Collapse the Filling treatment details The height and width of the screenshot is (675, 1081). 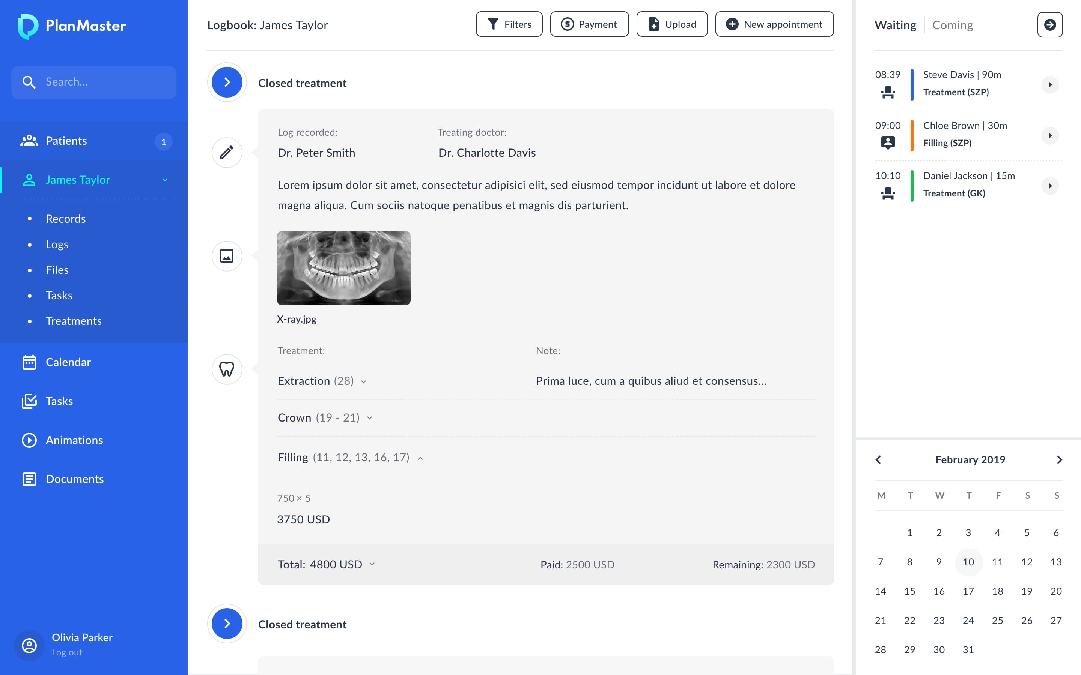(x=420, y=459)
